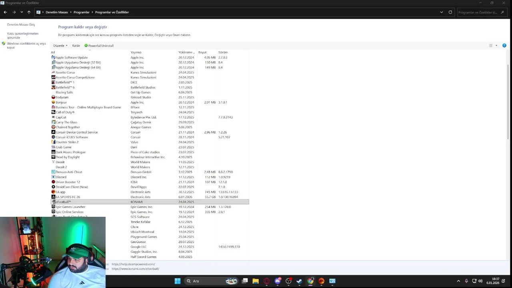Image resolution: width=512 pixels, height=288 pixels.
Task: Select the Call of Duty icon
Action: pos(53,112)
